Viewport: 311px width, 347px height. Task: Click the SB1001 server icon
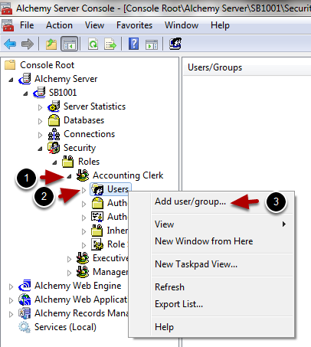[40, 93]
